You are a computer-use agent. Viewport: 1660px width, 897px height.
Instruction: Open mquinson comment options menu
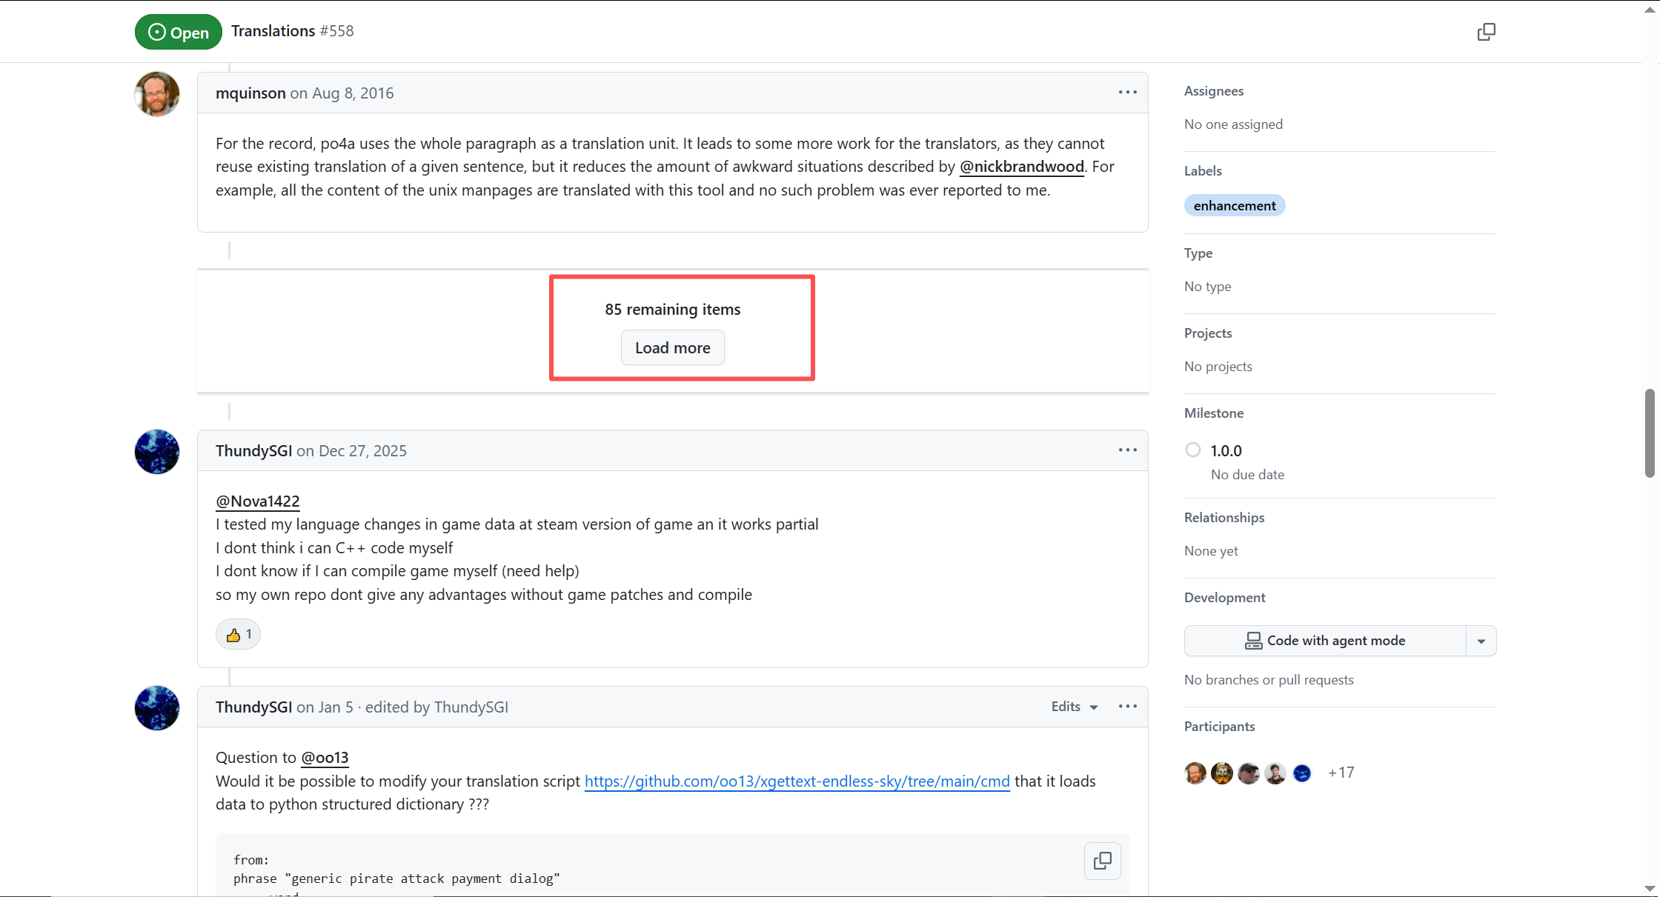coord(1127,93)
